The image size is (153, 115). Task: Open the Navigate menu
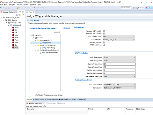[x=12, y=4]
